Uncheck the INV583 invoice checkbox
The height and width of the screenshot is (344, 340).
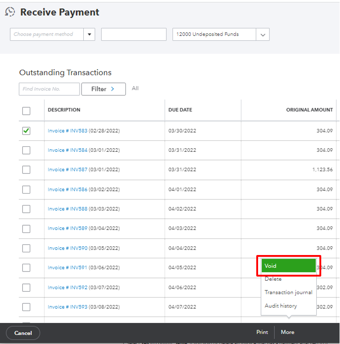coord(26,131)
